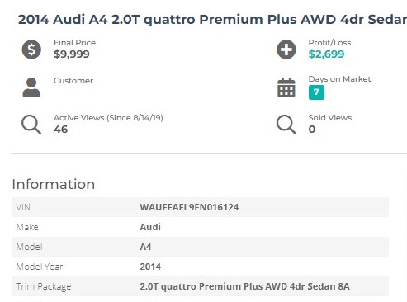The height and width of the screenshot is (302, 407).
Task: Click the vehicle title heading
Action: pyautogui.click(x=212, y=20)
